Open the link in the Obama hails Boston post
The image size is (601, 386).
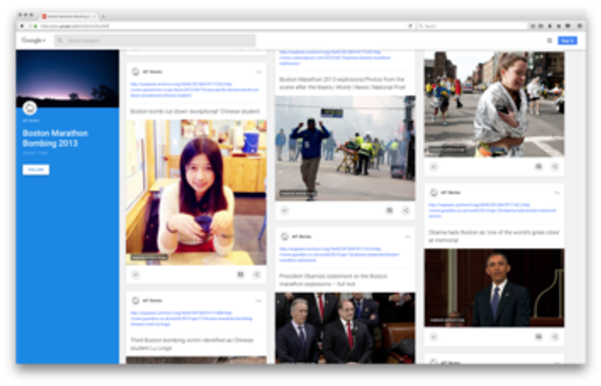[492, 211]
